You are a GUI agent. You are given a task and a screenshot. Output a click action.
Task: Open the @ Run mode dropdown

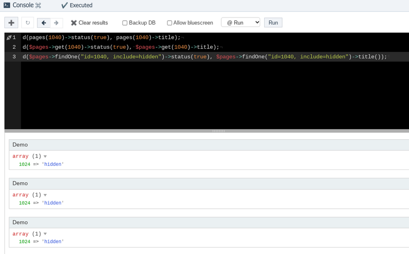pyautogui.click(x=240, y=22)
